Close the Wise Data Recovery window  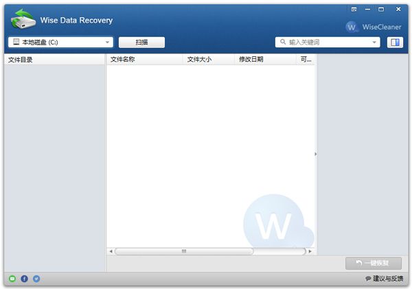click(398, 9)
